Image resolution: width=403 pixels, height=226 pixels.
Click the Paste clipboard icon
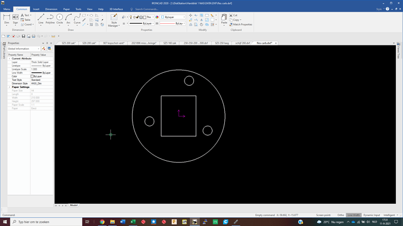[224, 19]
